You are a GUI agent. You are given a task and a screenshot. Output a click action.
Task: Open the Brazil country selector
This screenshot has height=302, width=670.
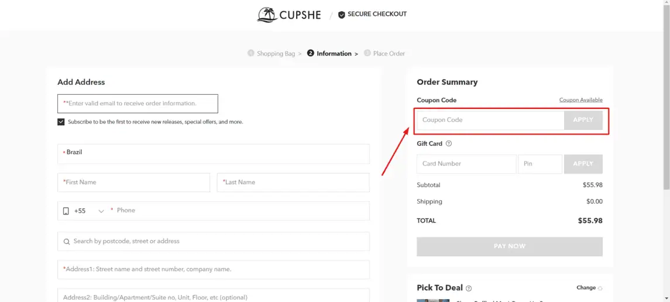click(213, 154)
